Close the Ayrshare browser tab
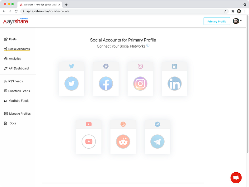Image resolution: width=249 pixels, height=187 pixels. (59, 5)
